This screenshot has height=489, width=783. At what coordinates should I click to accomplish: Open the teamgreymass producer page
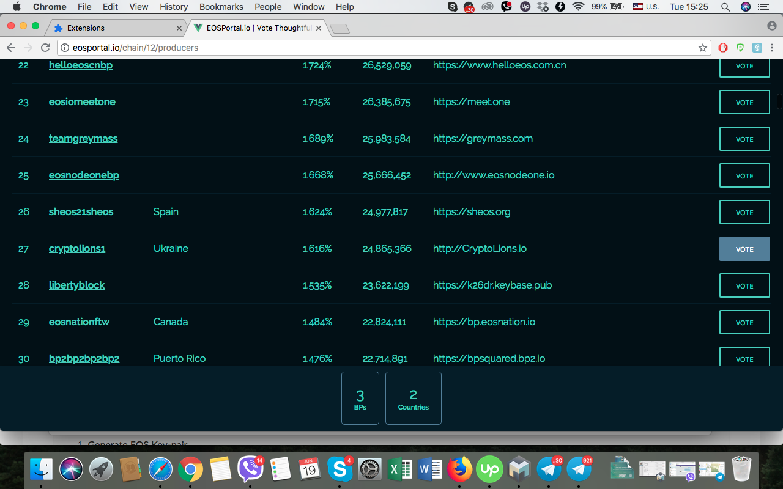83,139
